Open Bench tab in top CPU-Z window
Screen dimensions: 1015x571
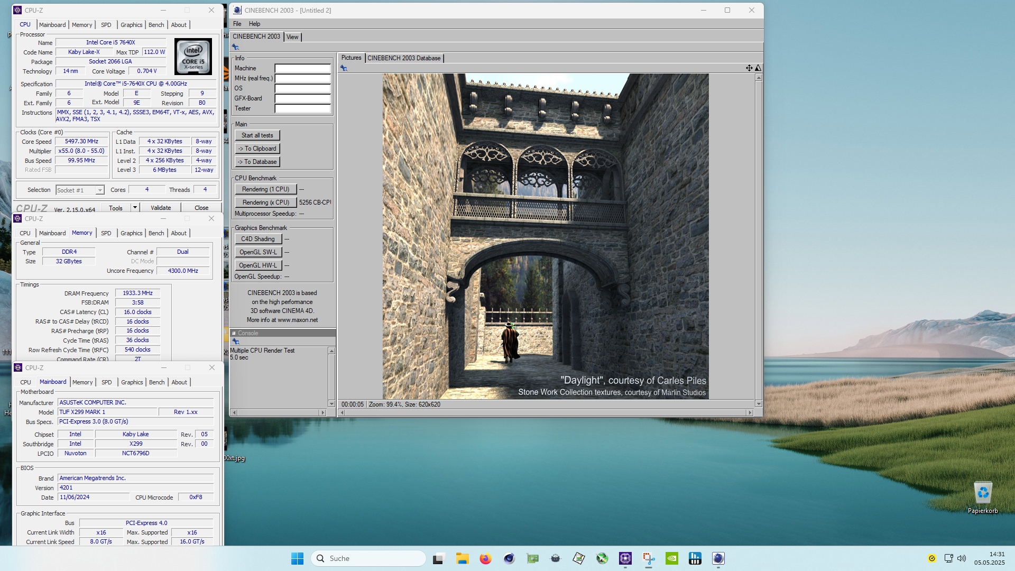[x=156, y=25]
